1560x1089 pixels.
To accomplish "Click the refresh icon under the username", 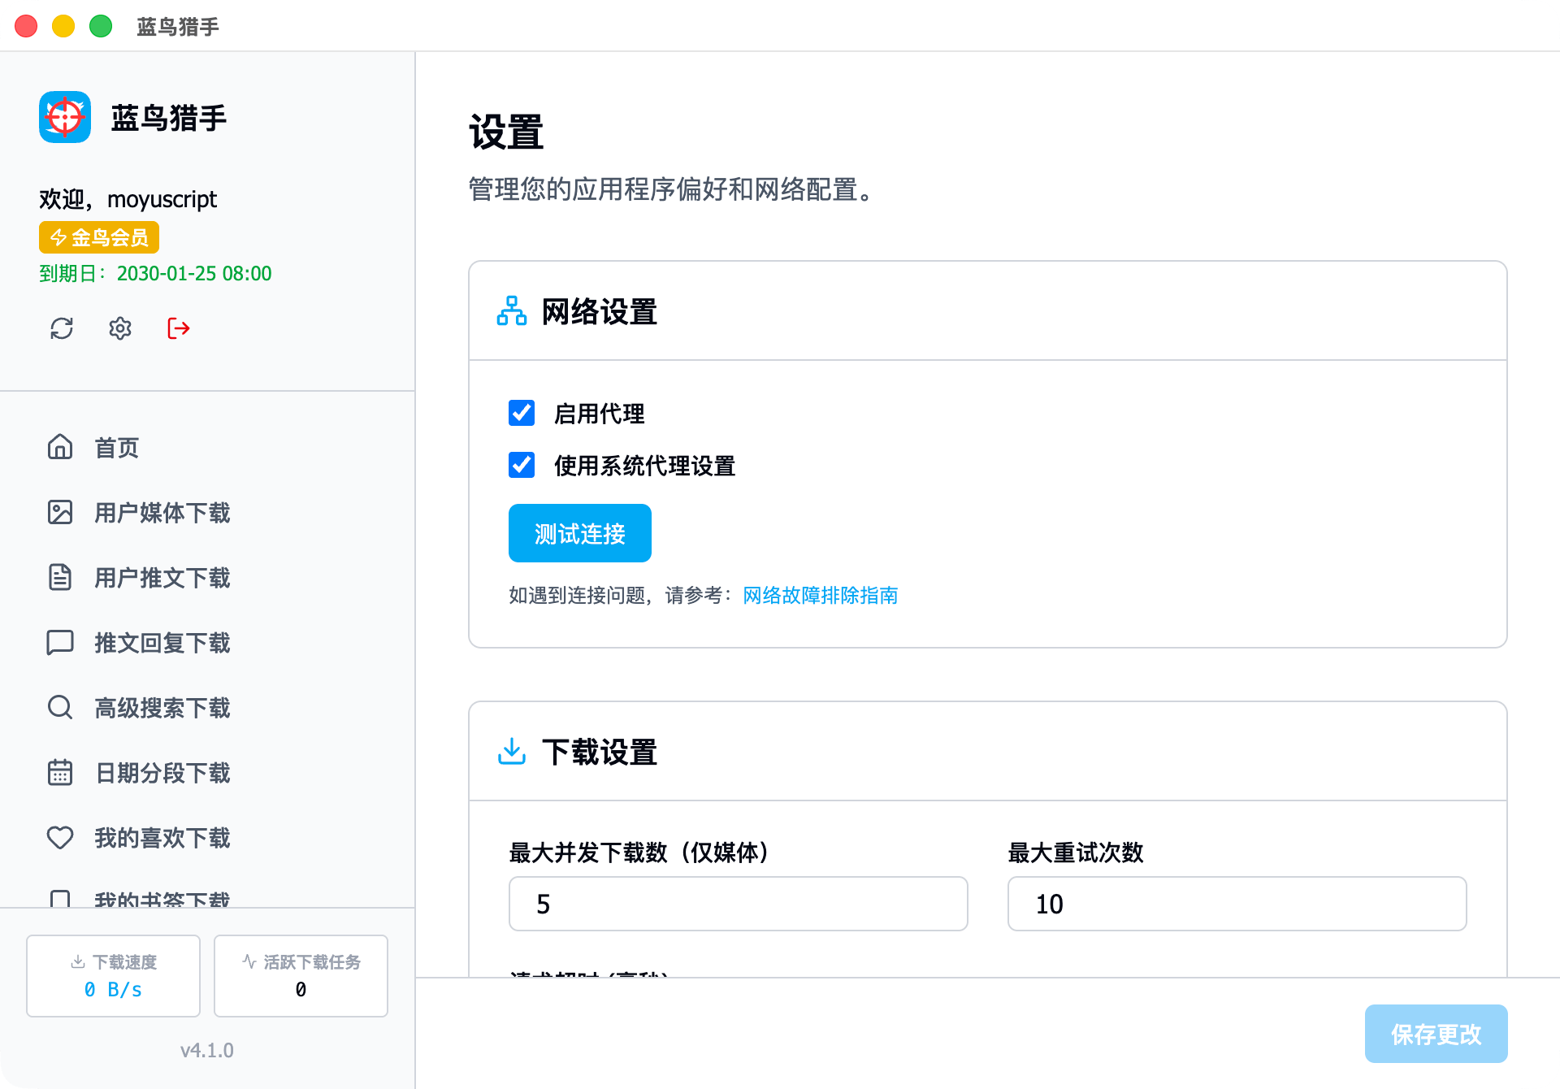I will click(62, 328).
